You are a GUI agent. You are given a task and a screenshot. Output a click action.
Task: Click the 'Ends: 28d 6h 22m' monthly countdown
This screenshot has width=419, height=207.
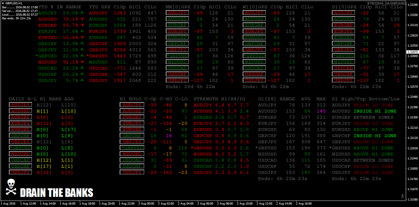(x=190, y=86)
